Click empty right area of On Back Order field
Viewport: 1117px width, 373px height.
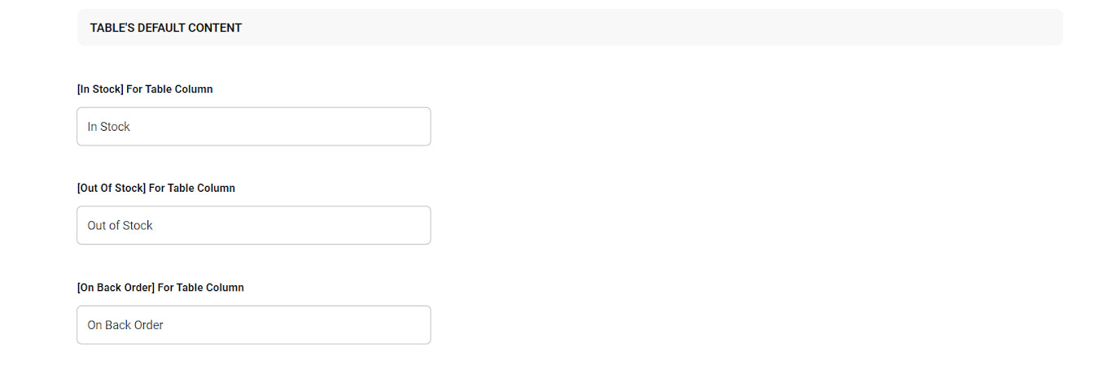366,325
